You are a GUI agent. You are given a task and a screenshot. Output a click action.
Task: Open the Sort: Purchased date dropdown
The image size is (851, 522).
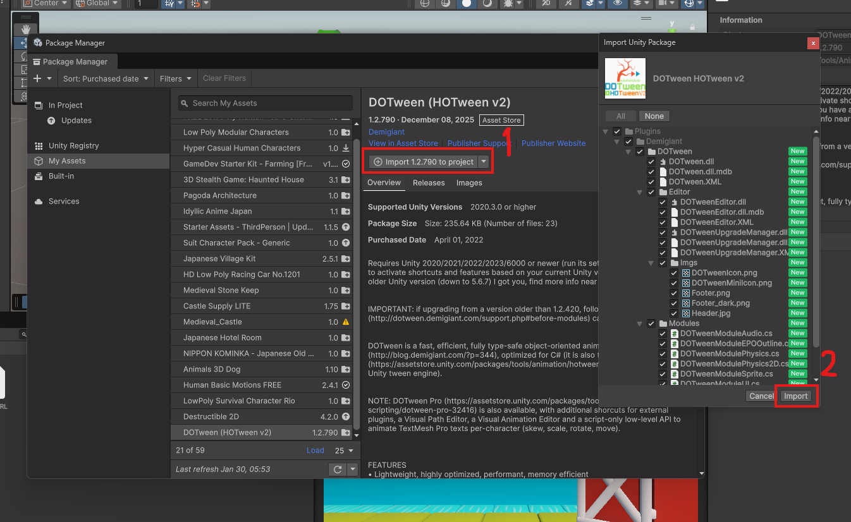click(106, 78)
